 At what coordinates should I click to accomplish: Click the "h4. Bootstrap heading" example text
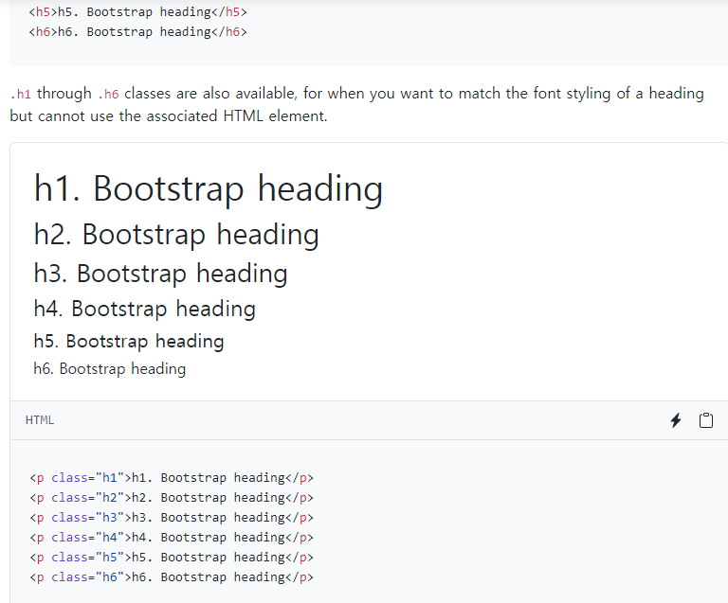click(x=144, y=310)
